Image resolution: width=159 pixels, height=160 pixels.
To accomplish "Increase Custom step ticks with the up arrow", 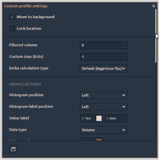I will click(124, 55).
